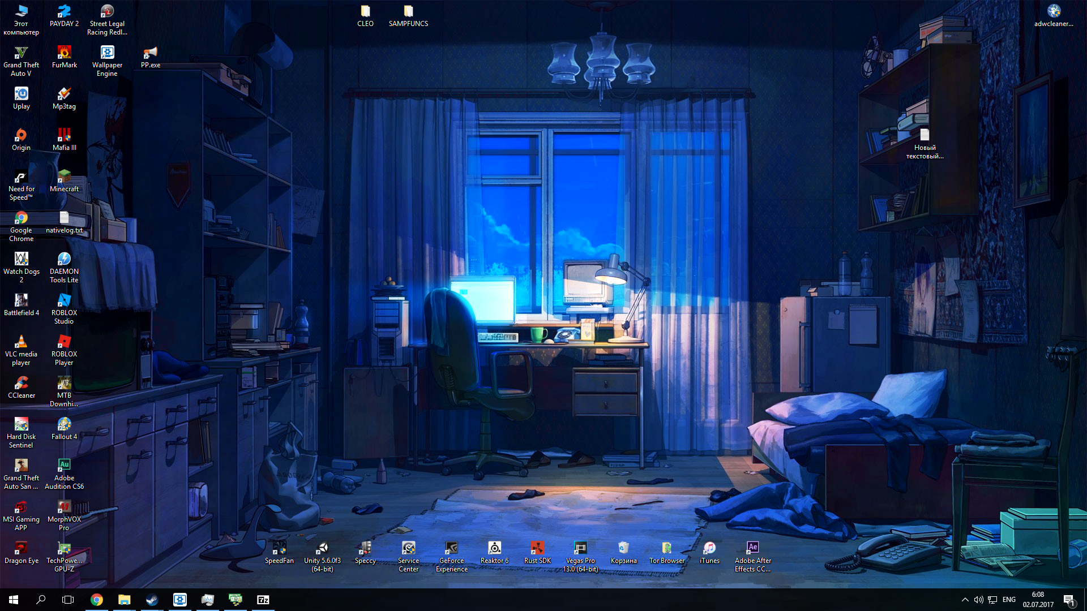Launch Street Legal Racing Redline shortcut
Screen dimensions: 1087x611
pos(107,20)
